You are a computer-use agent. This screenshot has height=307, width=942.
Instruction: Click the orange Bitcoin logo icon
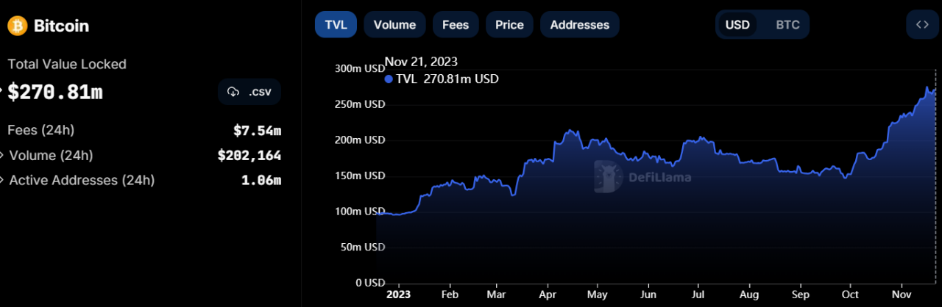pyautogui.click(x=18, y=26)
